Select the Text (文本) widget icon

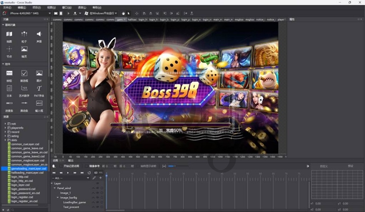[9, 88]
